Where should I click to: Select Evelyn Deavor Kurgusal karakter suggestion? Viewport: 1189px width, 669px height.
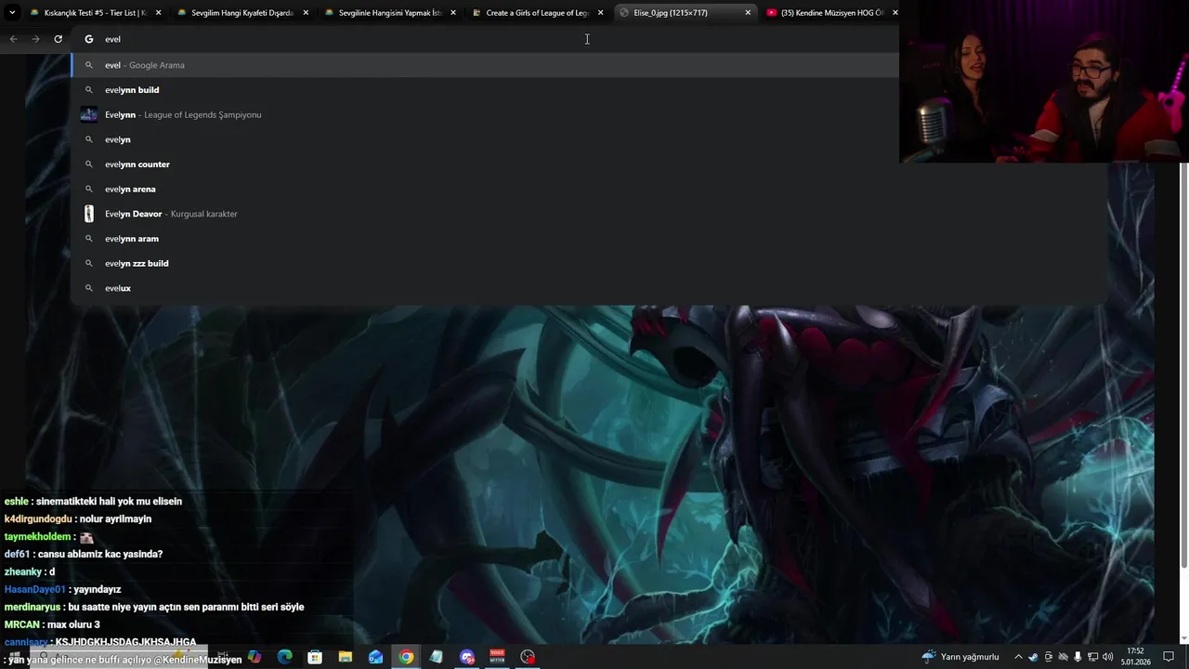[589, 214]
